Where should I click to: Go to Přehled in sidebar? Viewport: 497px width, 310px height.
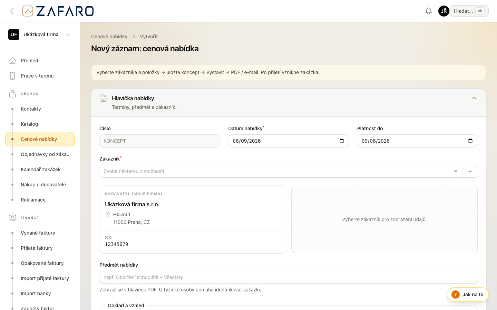tap(40, 61)
